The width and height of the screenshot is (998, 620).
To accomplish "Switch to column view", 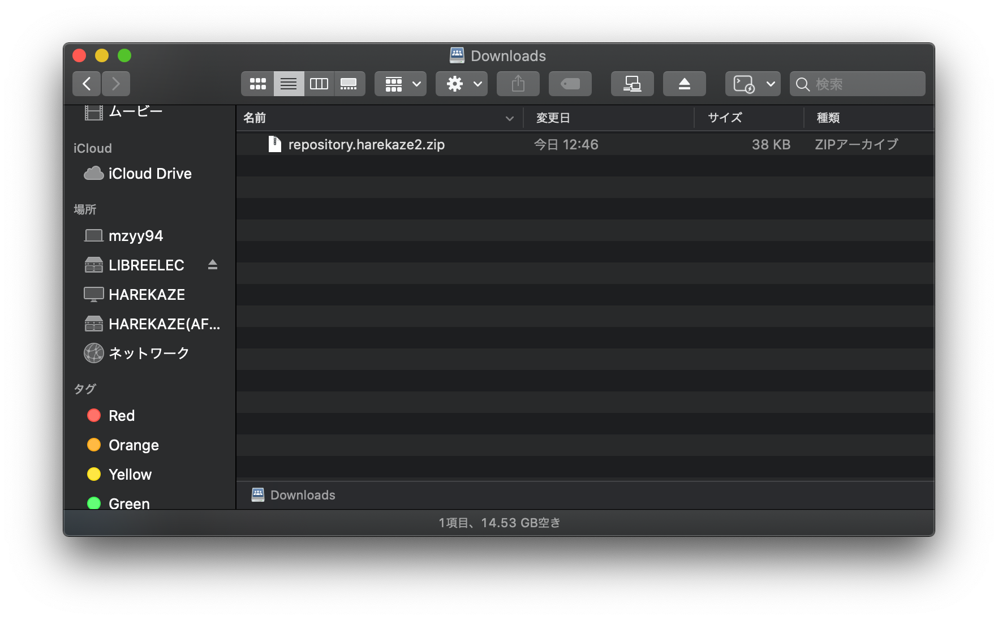I will [319, 84].
